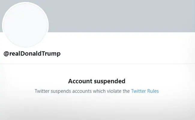Select the @realDonaldTrump handle text
195x120 pixels.
tap(32, 54)
